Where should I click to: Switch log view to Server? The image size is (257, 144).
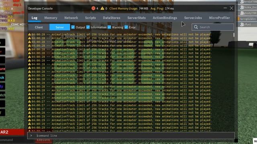(x=60, y=27)
